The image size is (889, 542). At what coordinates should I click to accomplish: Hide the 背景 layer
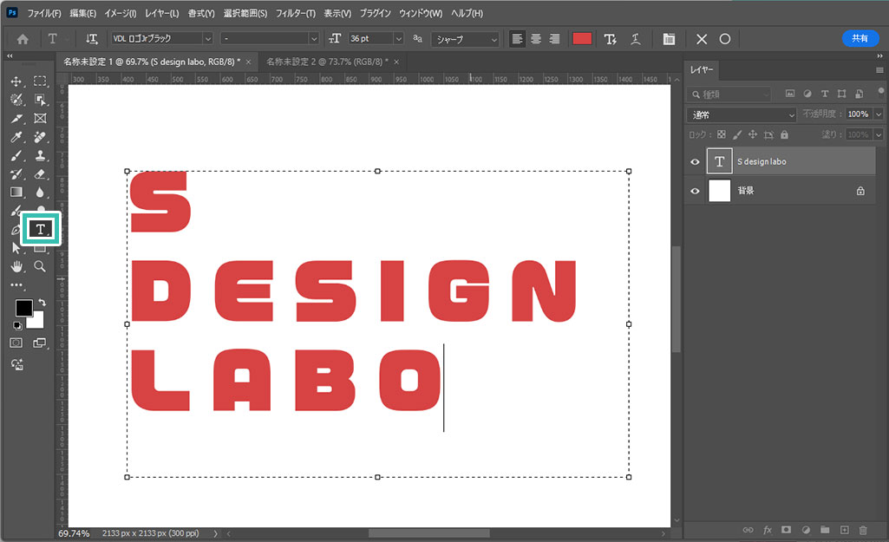695,191
